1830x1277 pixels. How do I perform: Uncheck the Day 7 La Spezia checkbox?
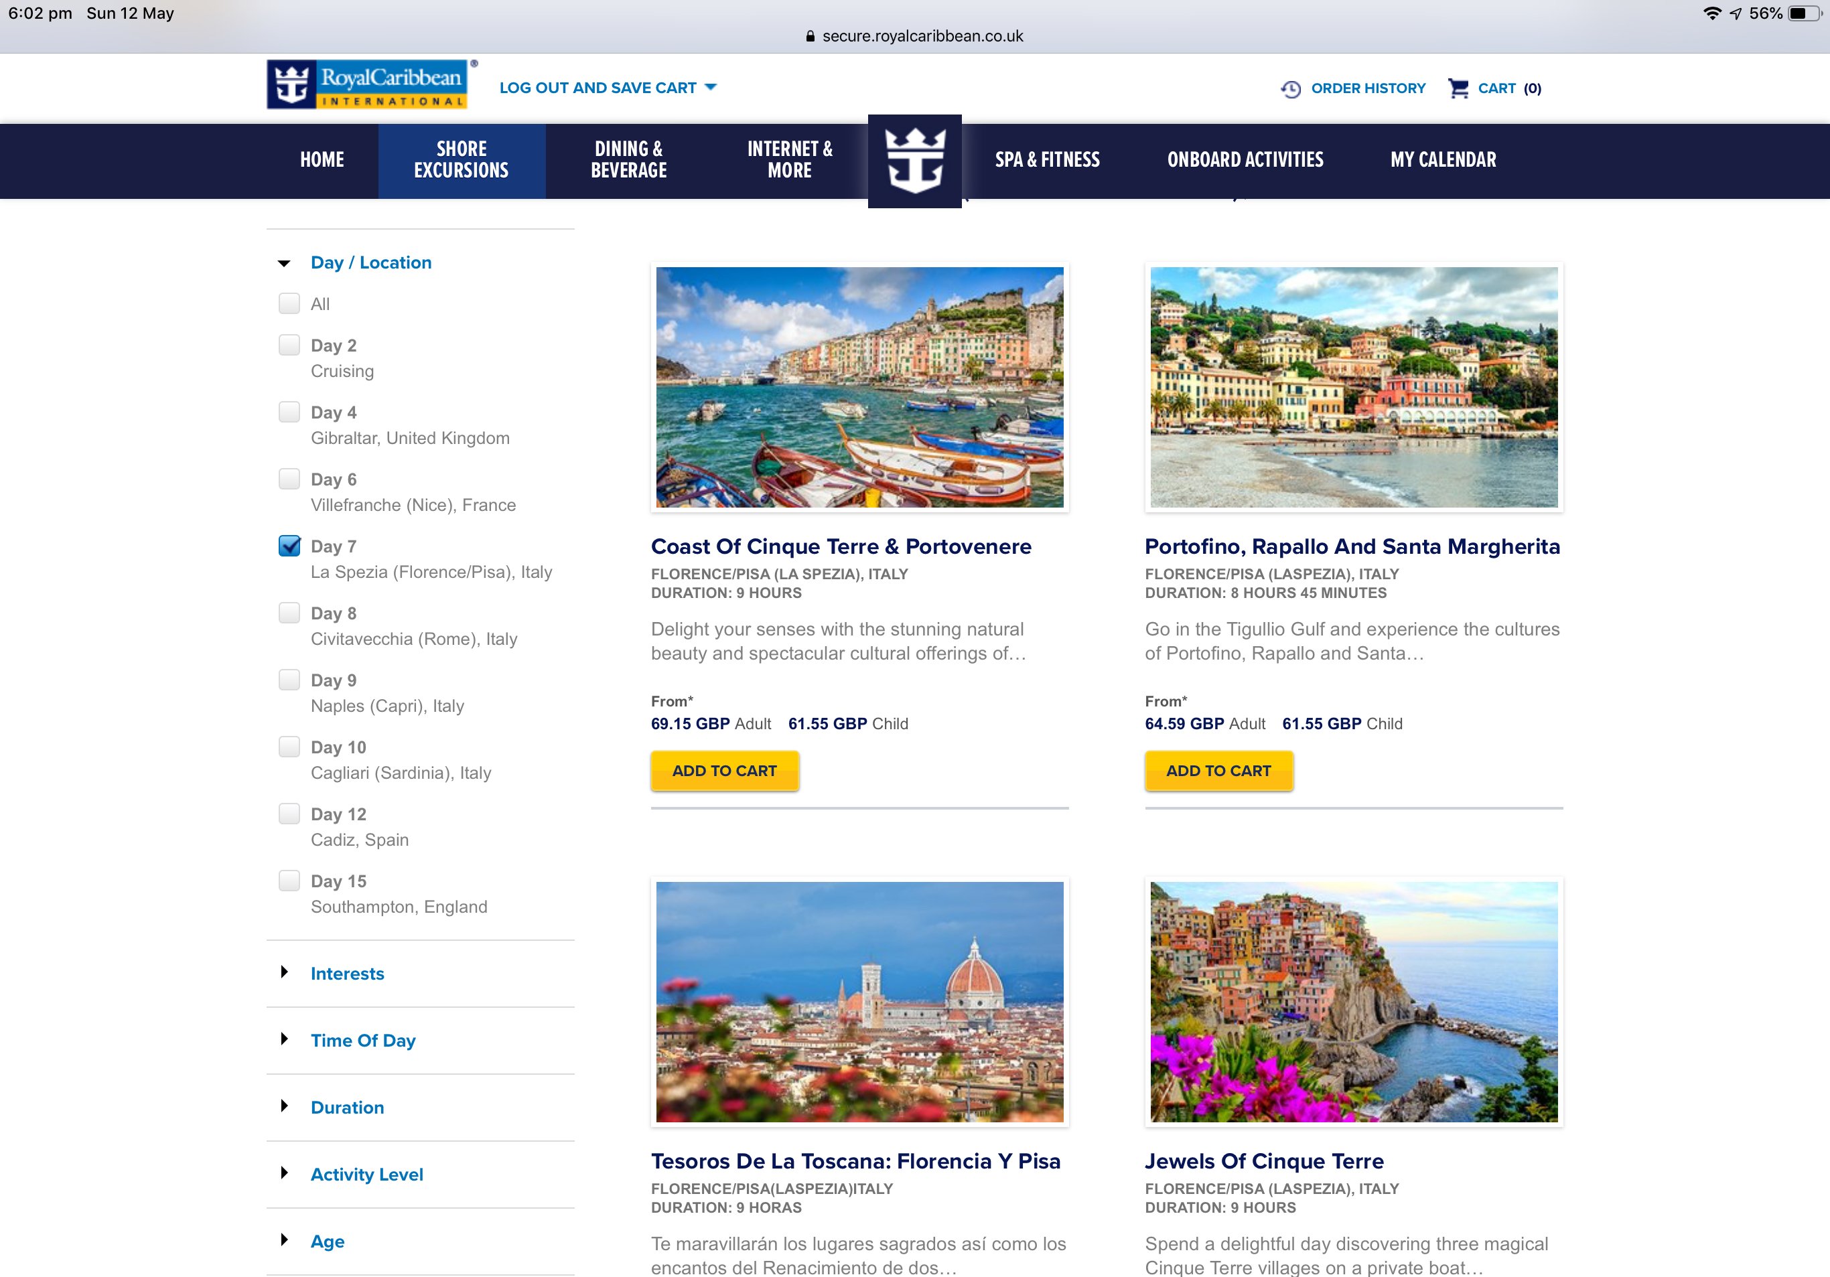point(289,546)
